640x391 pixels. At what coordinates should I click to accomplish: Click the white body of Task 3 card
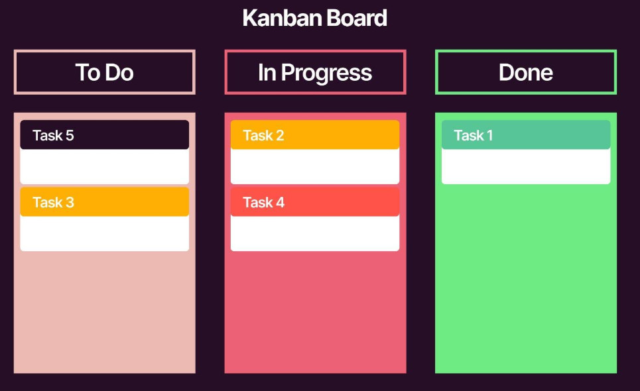pos(105,233)
